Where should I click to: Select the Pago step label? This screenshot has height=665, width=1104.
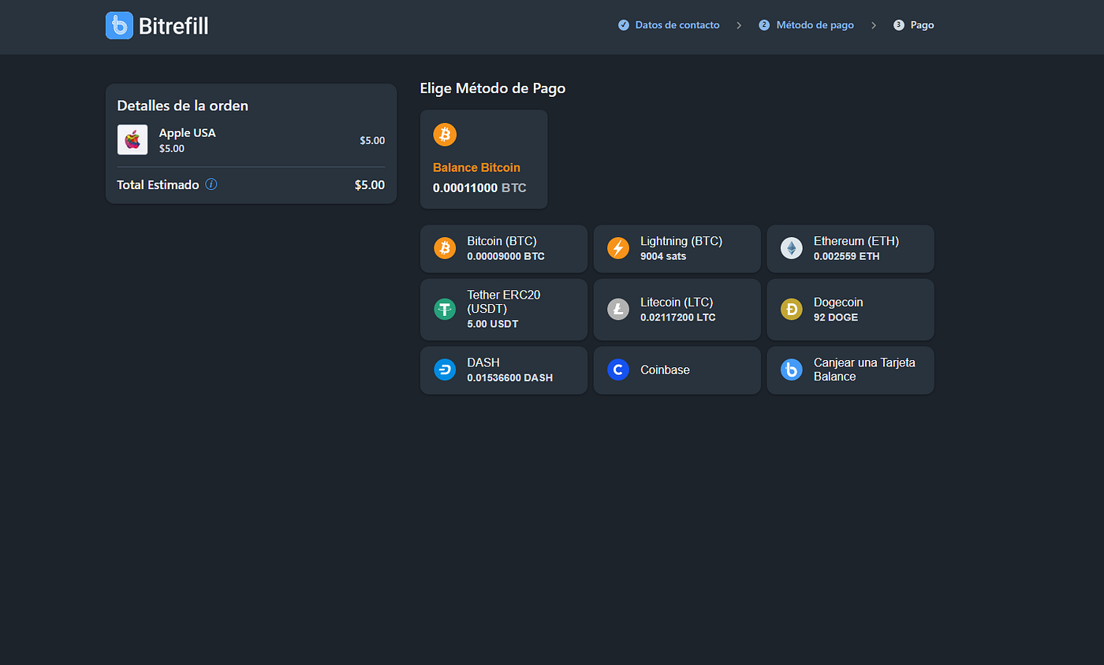tap(923, 25)
